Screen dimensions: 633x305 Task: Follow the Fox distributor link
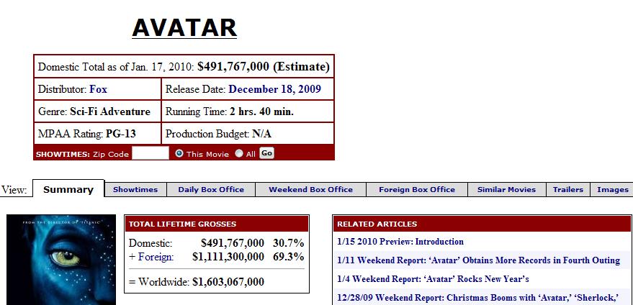tap(98, 89)
